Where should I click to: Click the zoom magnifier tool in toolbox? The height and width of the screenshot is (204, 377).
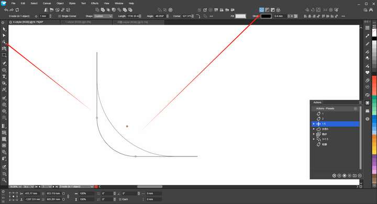(x=4, y=180)
